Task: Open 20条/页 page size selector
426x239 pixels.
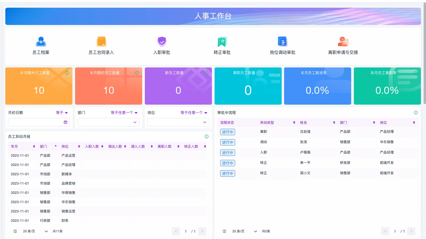Action: click(x=35, y=231)
